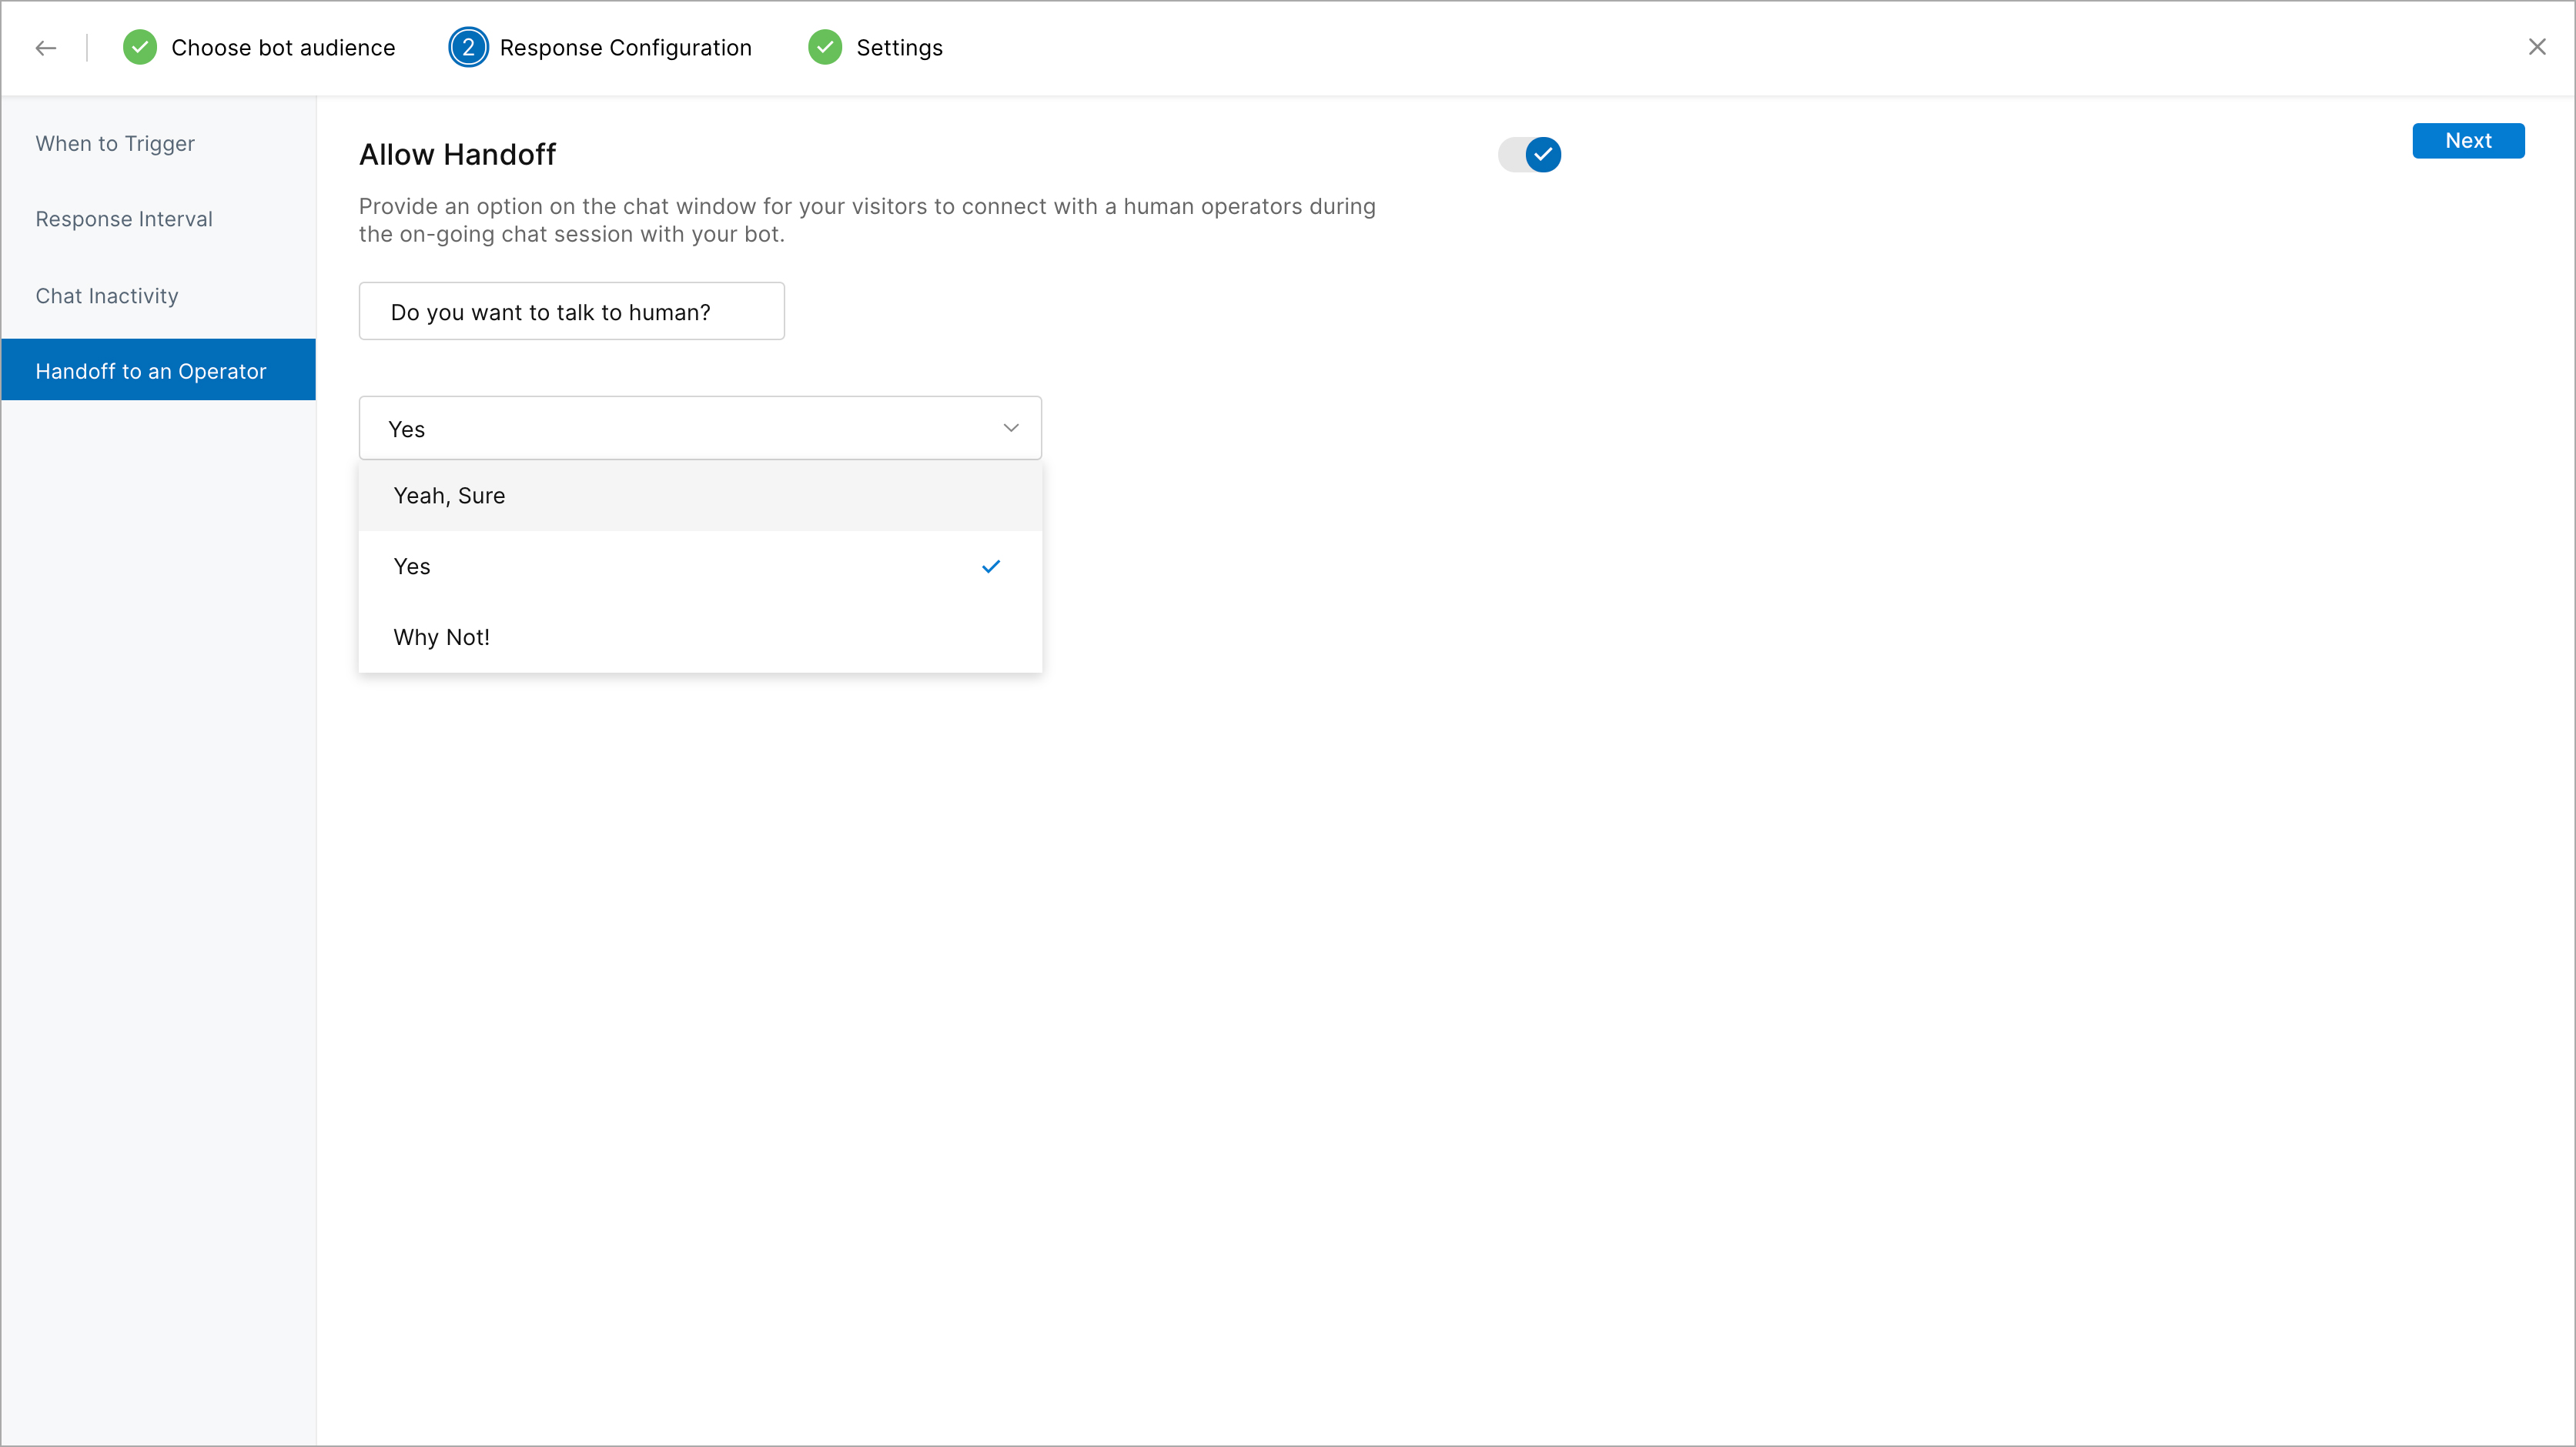Click the Next button
The height and width of the screenshot is (1447, 2576).
coord(2468,141)
